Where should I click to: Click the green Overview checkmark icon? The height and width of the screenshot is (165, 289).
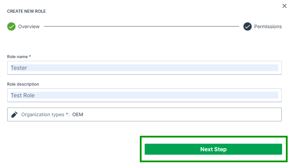pyautogui.click(x=11, y=26)
